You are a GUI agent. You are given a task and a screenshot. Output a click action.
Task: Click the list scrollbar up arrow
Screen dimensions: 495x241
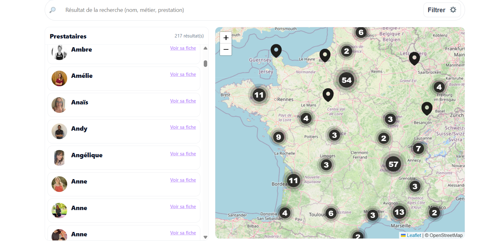(205, 48)
